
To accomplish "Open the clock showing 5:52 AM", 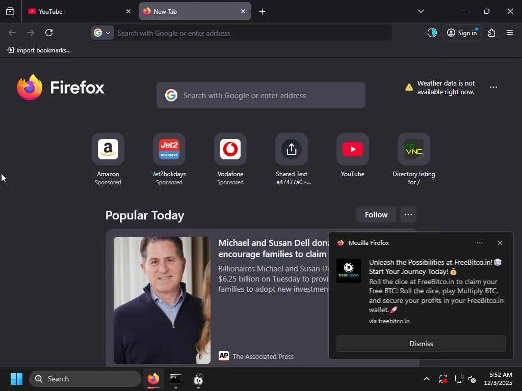I will click(x=498, y=379).
